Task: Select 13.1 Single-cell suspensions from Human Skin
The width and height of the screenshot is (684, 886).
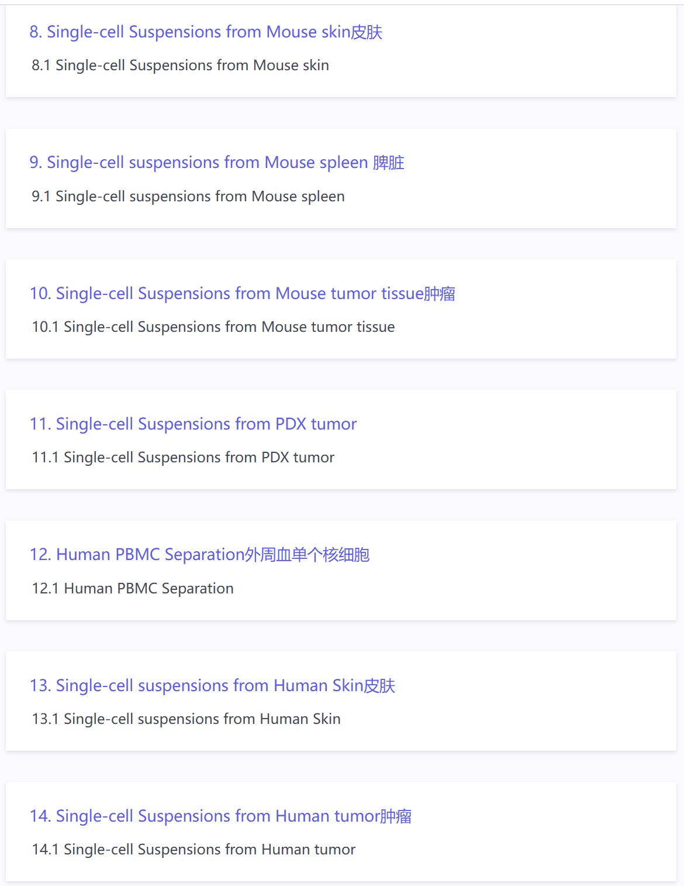Action: [186, 719]
